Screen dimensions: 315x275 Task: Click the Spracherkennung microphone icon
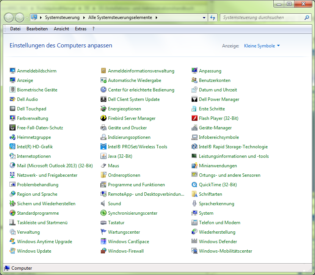(x=194, y=203)
